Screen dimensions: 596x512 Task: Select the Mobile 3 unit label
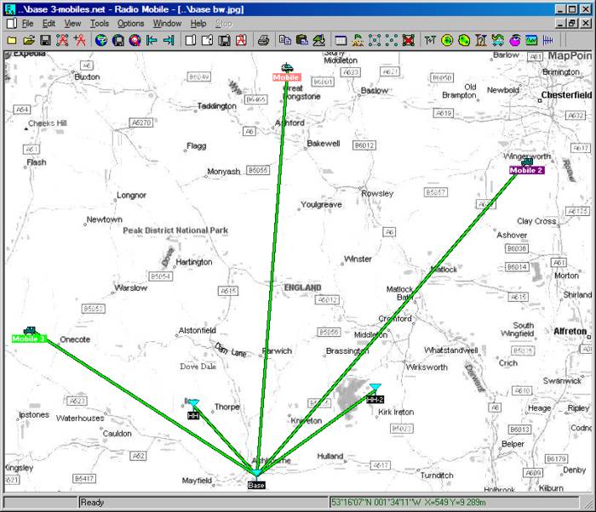(29, 338)
